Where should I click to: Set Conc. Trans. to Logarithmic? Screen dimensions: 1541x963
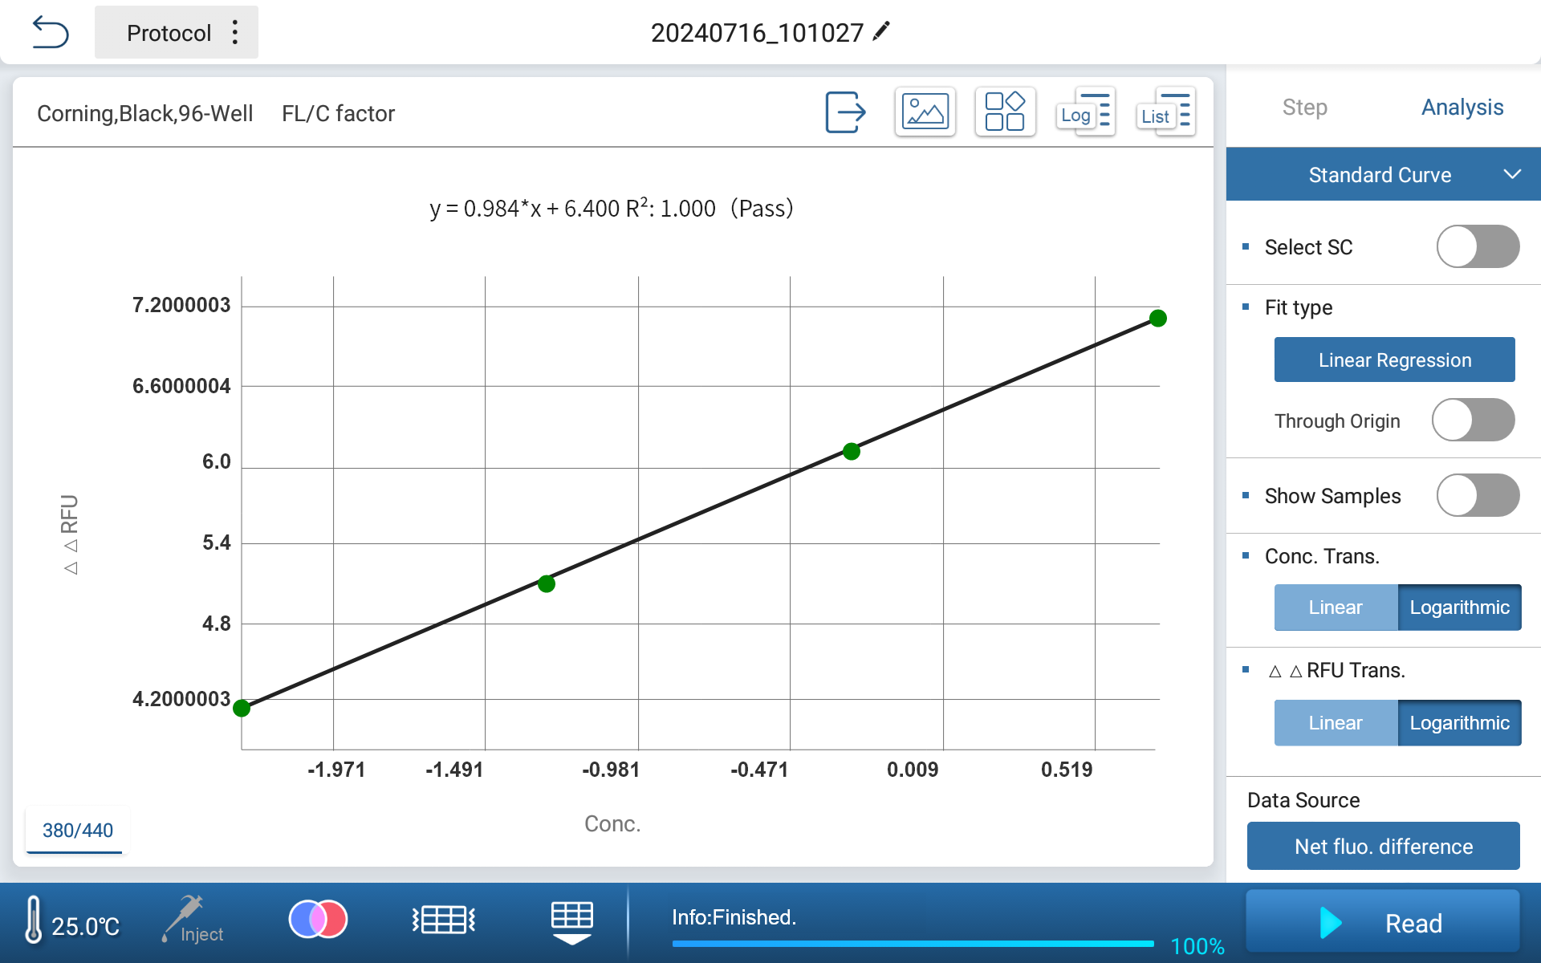click(1459, 607)
